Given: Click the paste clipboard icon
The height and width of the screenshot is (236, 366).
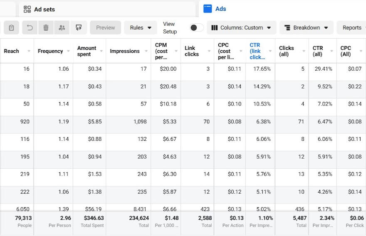Looking at the screenshot, I should pos(11,28).
